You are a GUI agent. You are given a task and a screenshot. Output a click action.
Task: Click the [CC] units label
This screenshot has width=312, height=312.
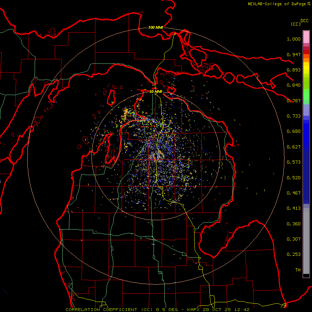tap(296, 24)
